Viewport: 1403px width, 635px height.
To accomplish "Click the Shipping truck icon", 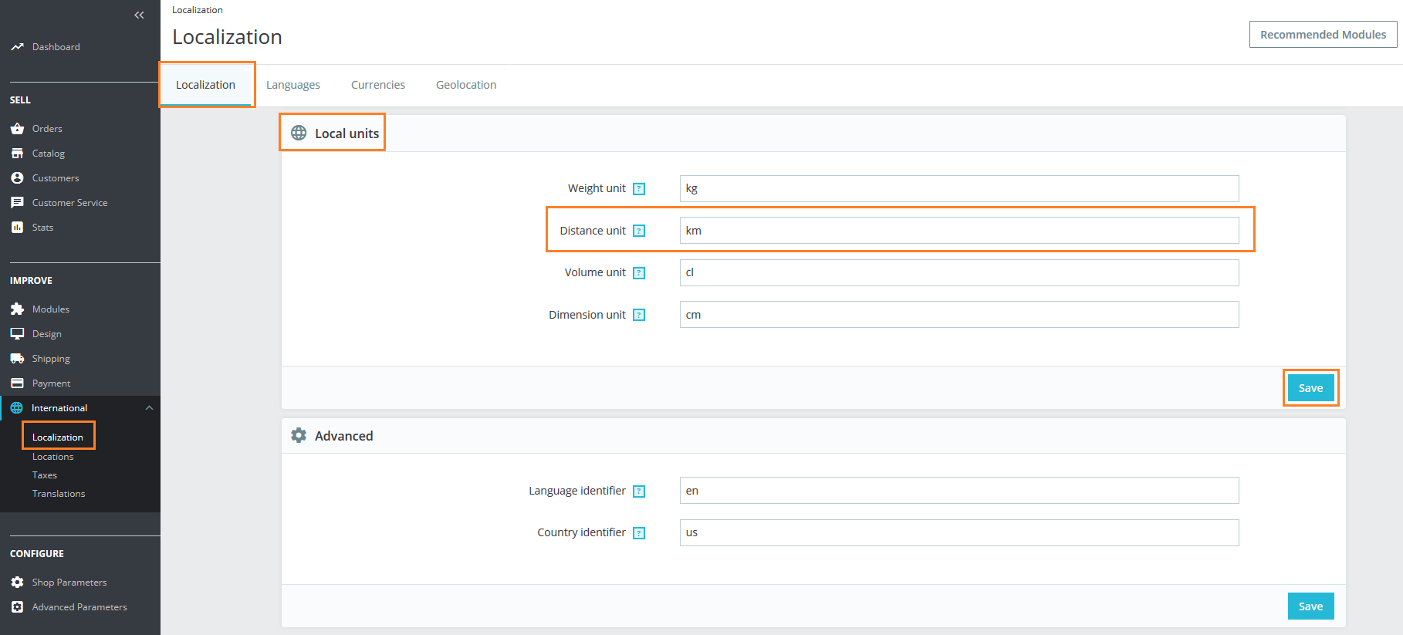I will [17, 359].
